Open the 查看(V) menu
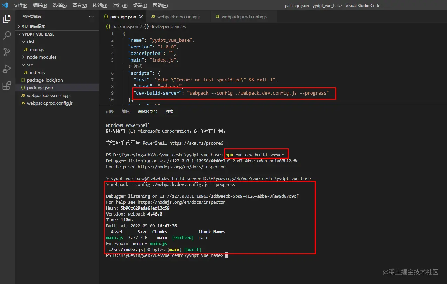Image resolution: width=447 pixels, height=284 pixels. click(80, 6)
